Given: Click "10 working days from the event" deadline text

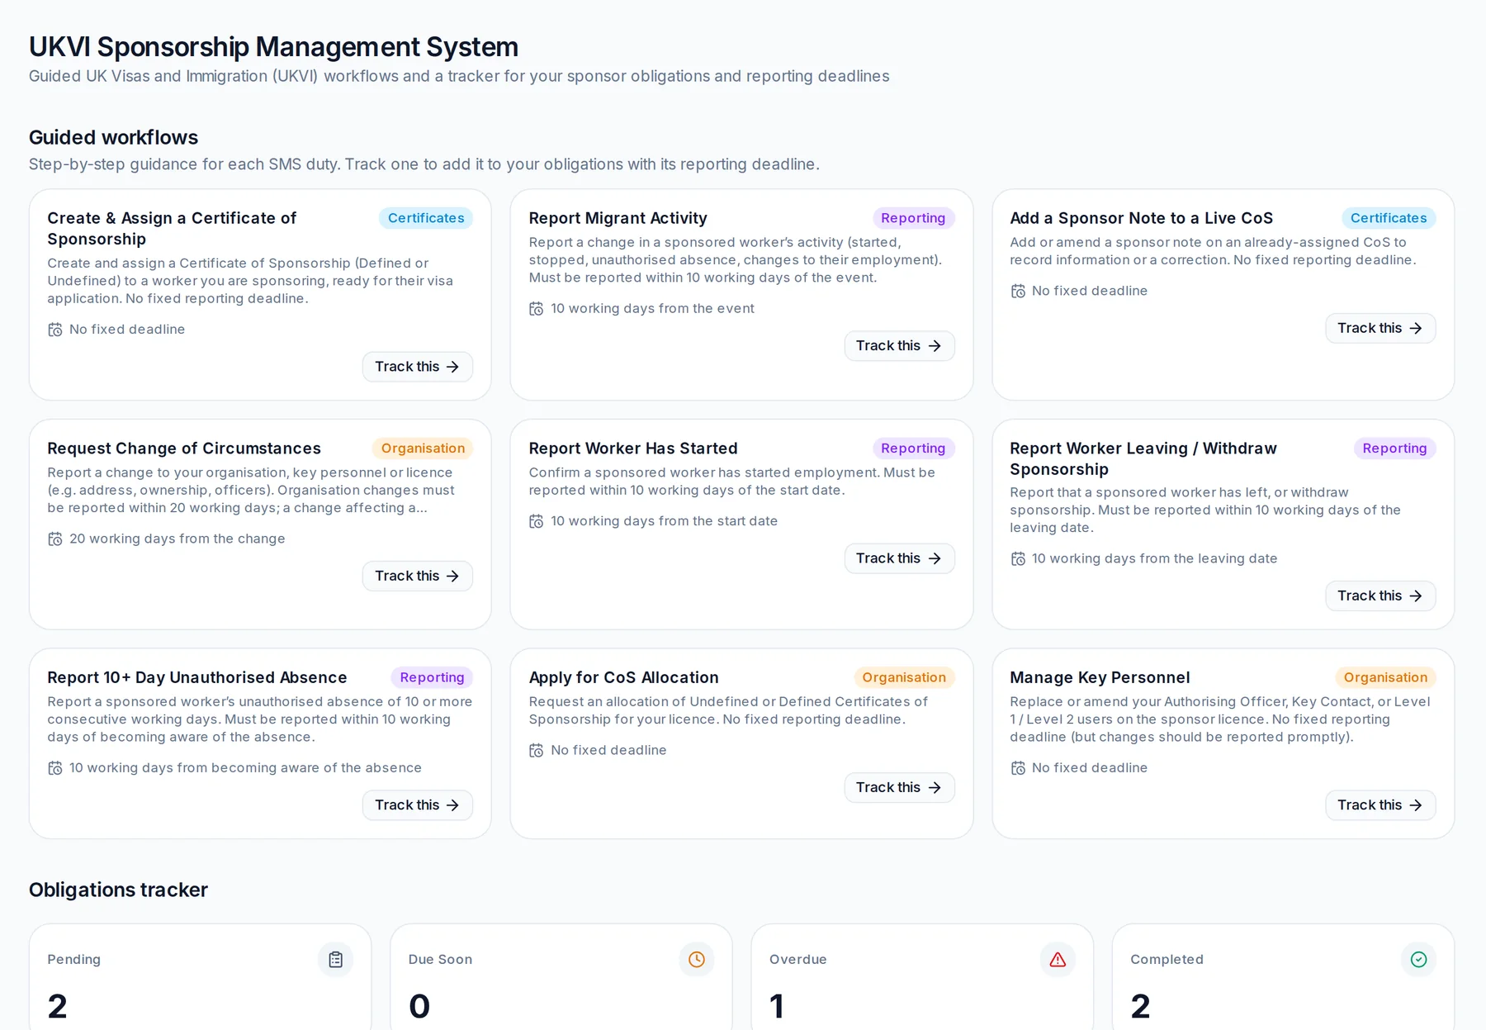Looking at the screenshot, I should (x=652, y=309).
